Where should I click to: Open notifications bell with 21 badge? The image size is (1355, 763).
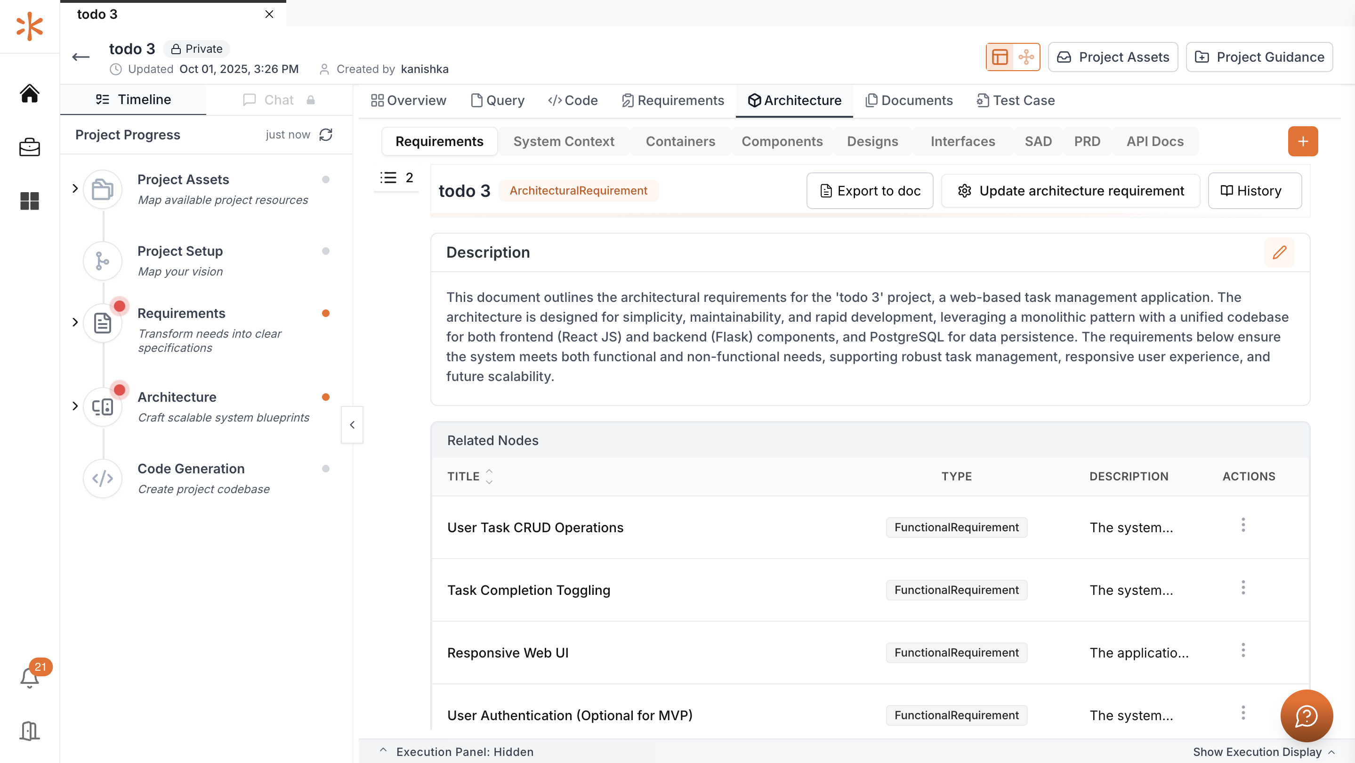pyautogui.click(x=30, y=677)
